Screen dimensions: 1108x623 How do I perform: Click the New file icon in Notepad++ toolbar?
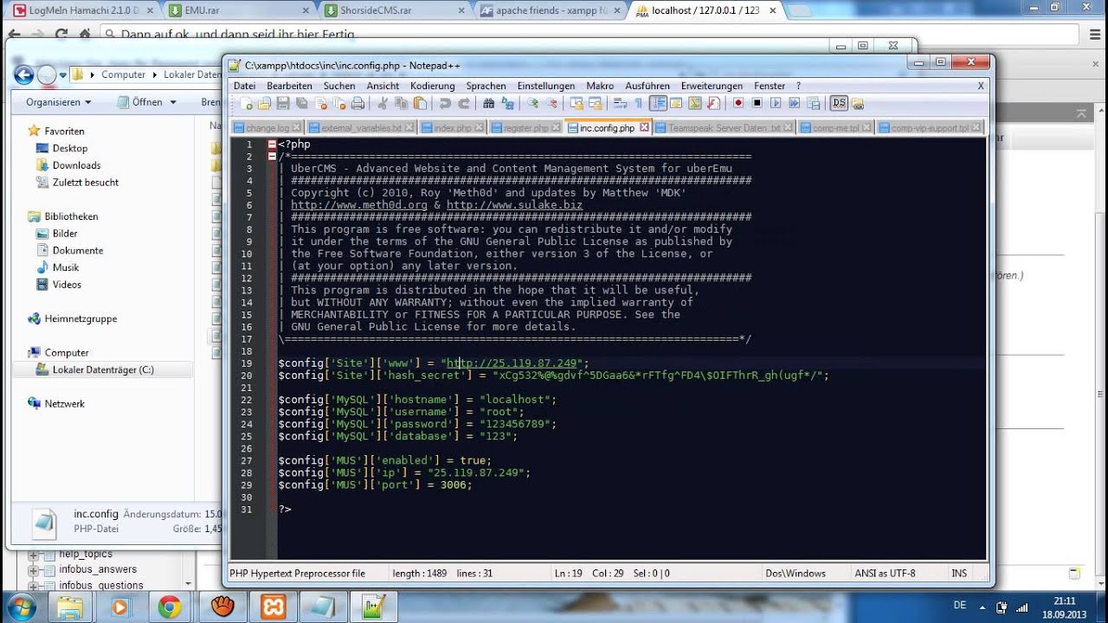tap(247, 103)
